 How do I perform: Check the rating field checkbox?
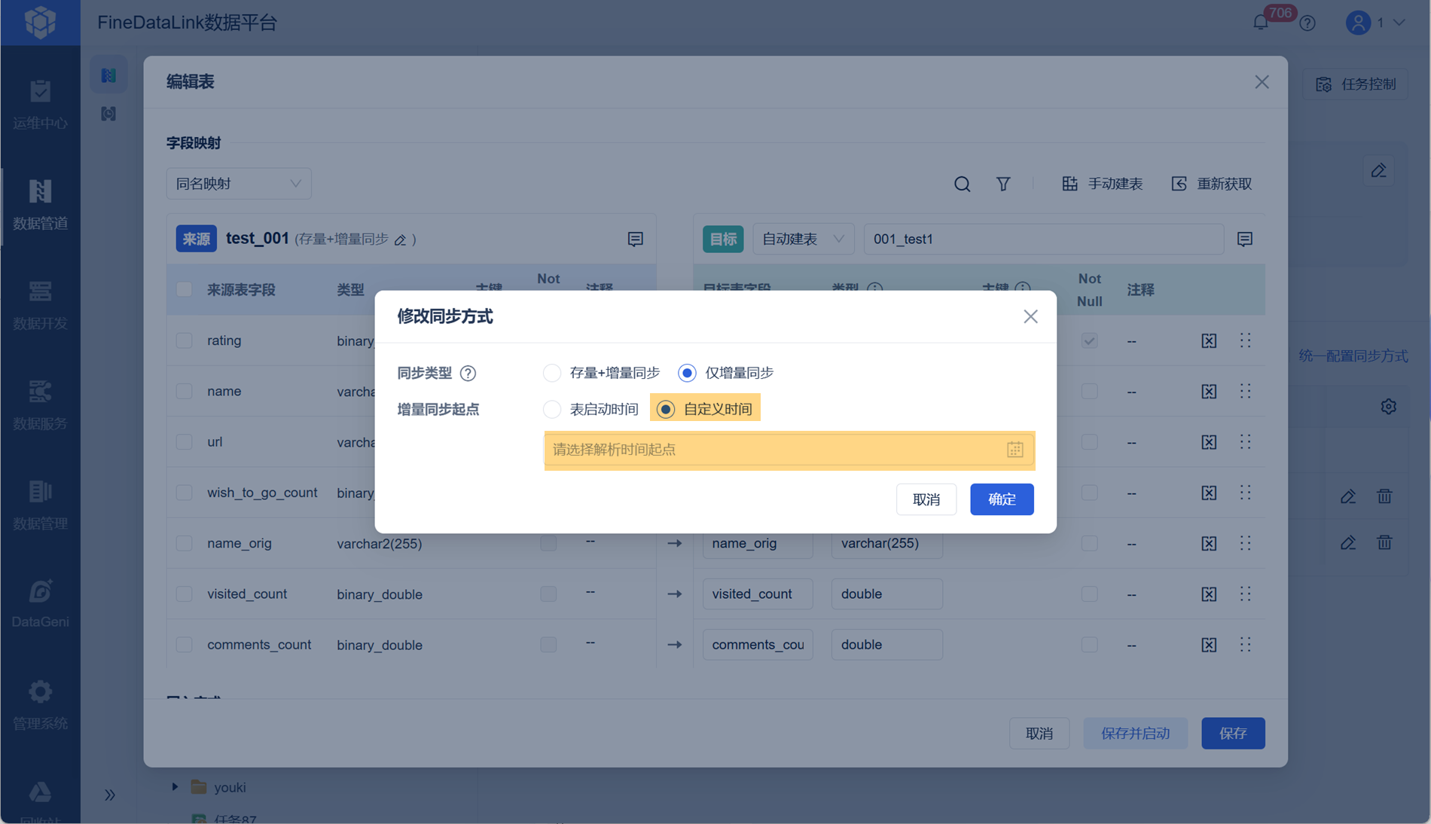click(x=184, y=340)
